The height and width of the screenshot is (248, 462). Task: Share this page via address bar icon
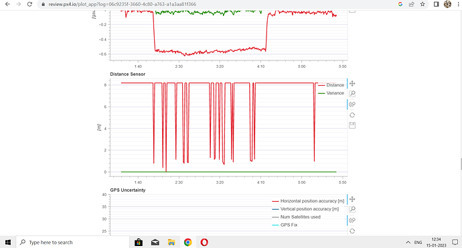coord(411,4)
